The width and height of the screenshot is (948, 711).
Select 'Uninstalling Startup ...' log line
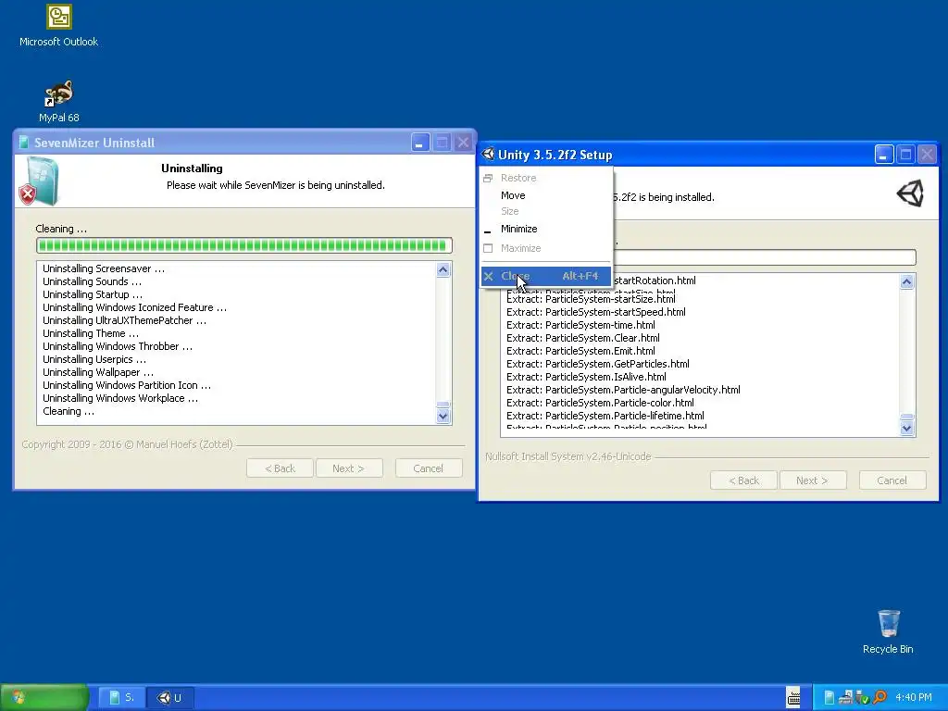point(93,294)
